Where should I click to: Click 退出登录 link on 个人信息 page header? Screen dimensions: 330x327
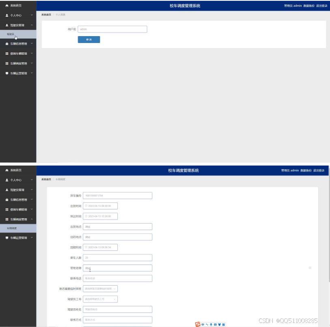(x=321, y=6)
